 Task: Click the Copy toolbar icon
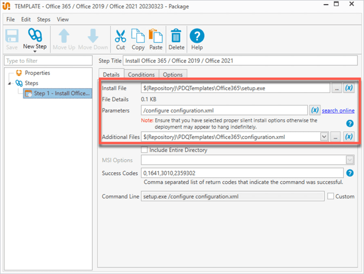[138, 36]
